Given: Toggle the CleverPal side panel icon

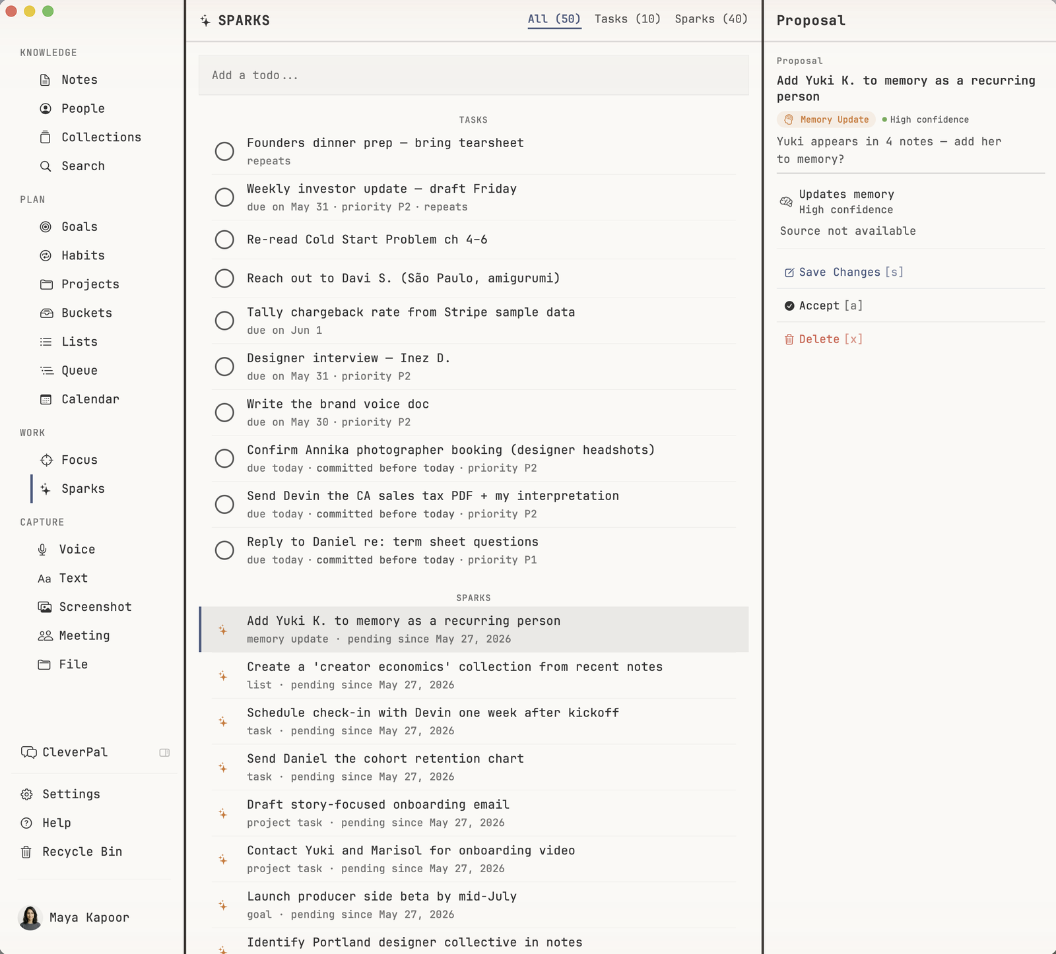Looking at the screenshot, I should tap(164, 753).
